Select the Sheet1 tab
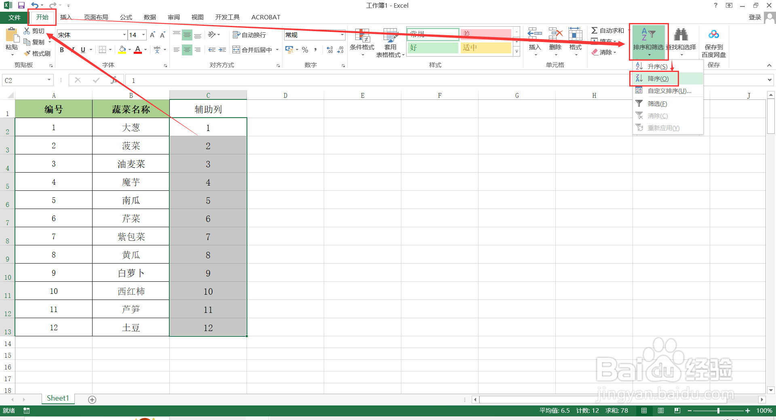 tap(58, 398)
